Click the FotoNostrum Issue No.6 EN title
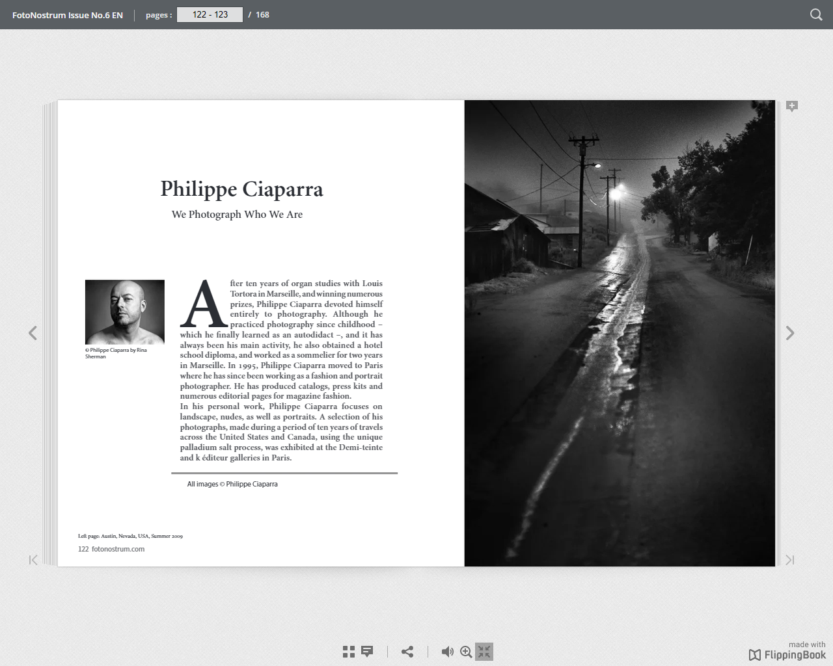This screenshot has width=833, height=666. coord(68,15)
